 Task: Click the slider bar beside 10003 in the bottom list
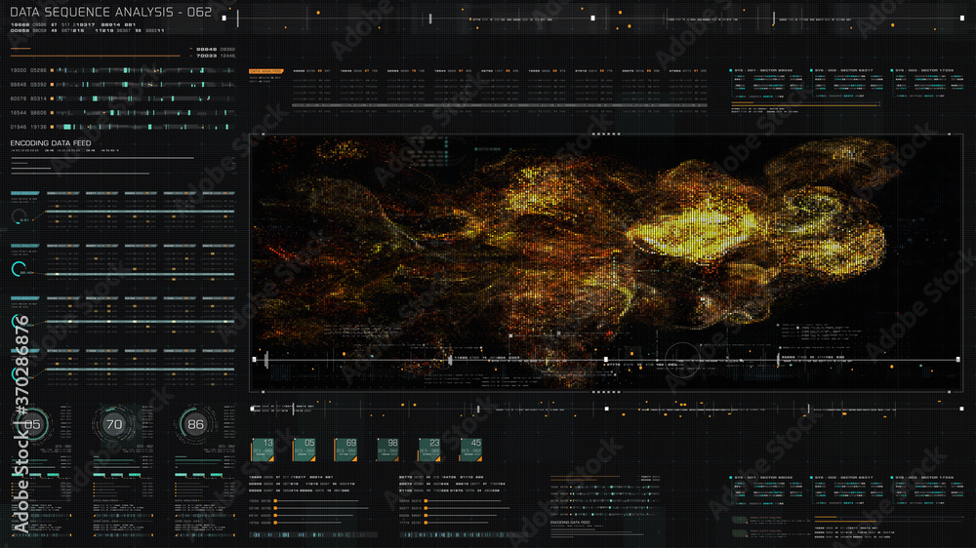[317, 501]
